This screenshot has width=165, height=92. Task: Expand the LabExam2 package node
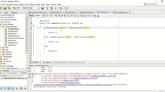pos(1,54)
